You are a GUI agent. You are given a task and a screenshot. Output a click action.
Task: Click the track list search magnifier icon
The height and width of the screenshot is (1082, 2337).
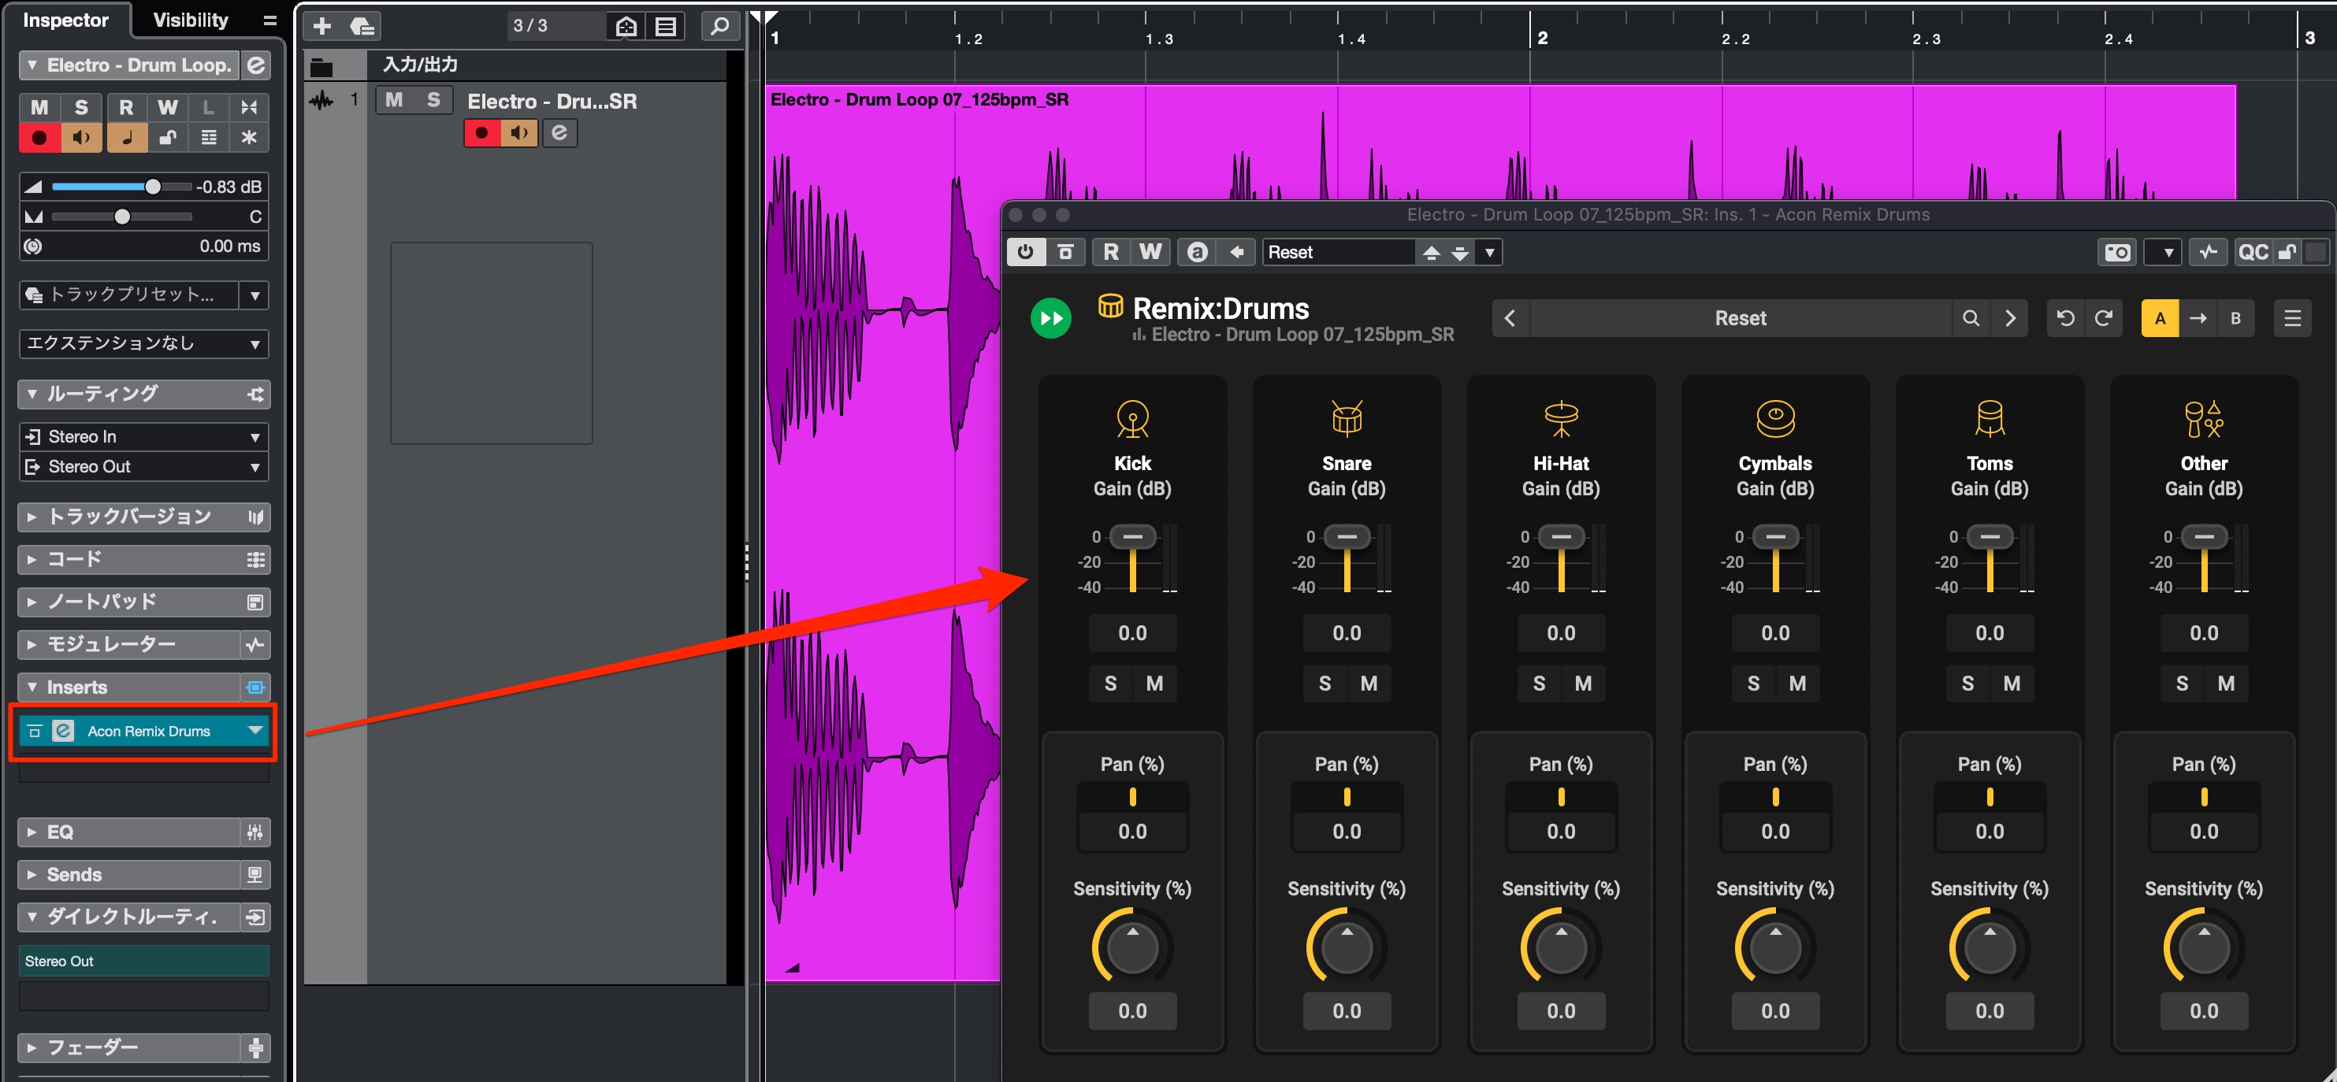(x=720, y=26)
